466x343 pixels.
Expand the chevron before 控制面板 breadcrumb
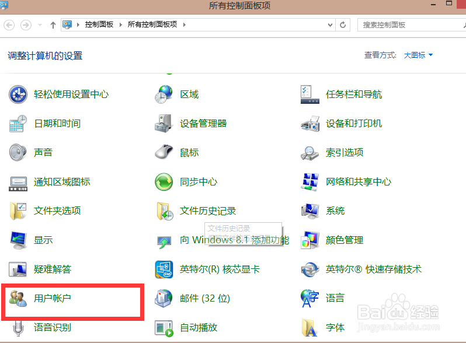coord(78,24)
